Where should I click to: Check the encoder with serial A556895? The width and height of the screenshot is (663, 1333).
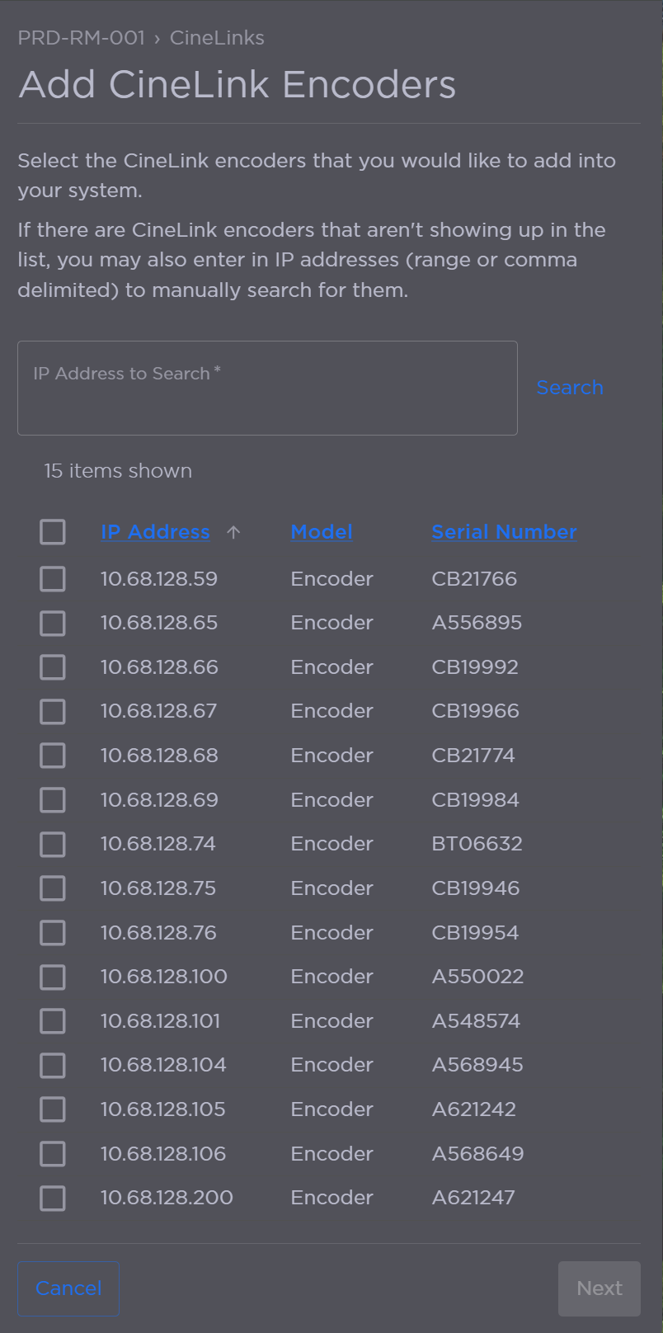[52, 623]
